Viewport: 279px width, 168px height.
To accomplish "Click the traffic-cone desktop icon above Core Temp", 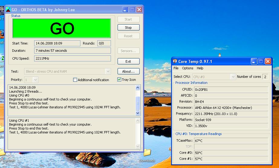I will point(220,55).
